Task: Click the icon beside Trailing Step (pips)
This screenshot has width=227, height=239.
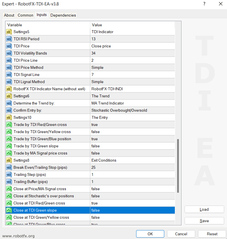Action: point(9,174)
